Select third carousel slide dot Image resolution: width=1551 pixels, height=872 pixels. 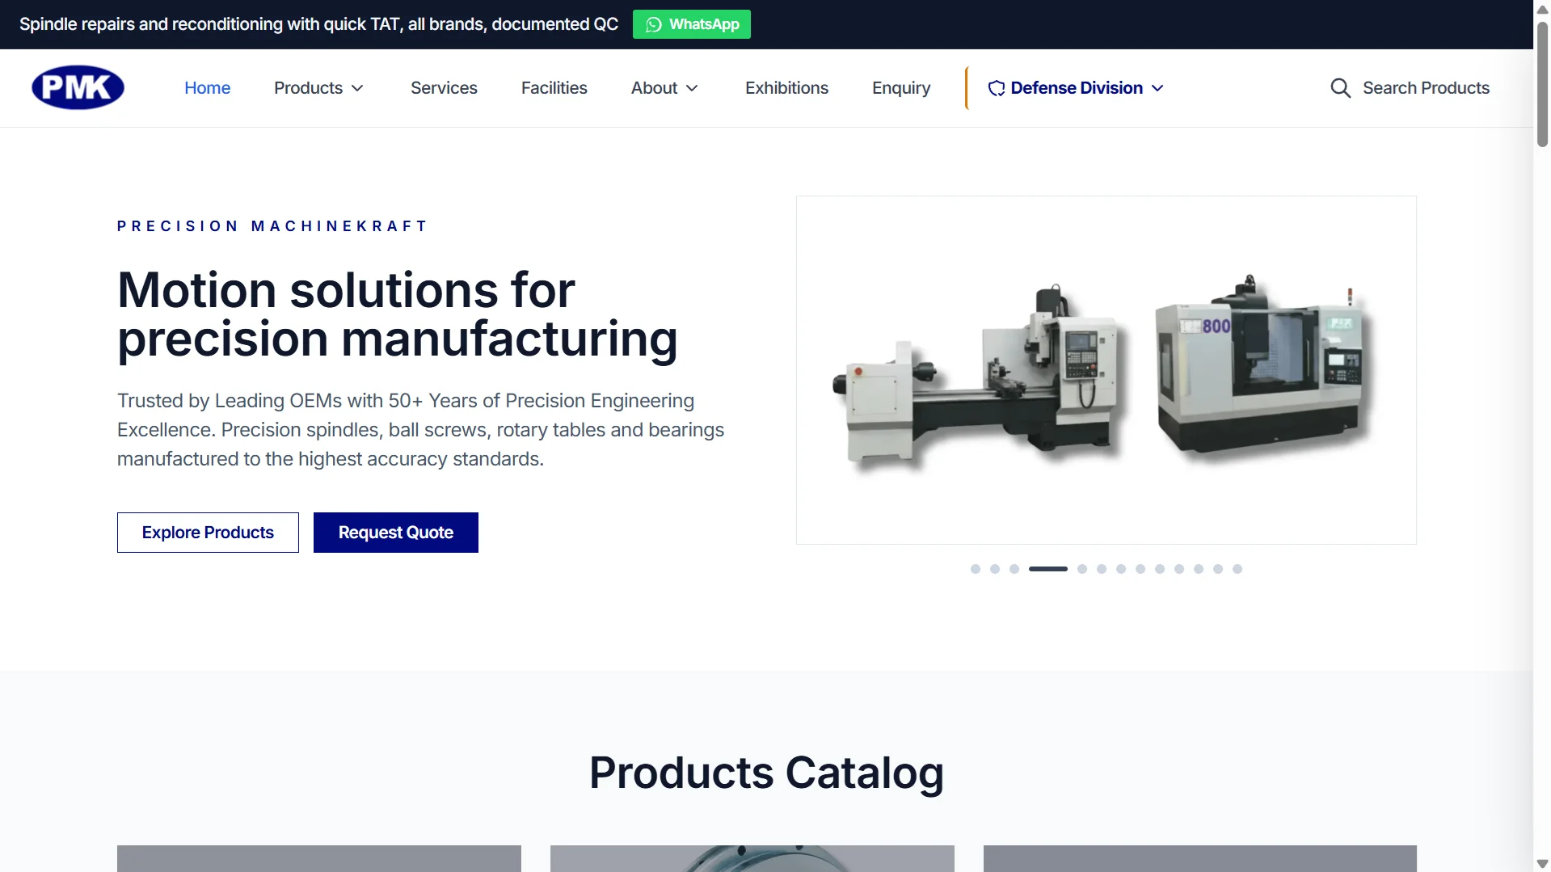click(x=1014, y=569)
